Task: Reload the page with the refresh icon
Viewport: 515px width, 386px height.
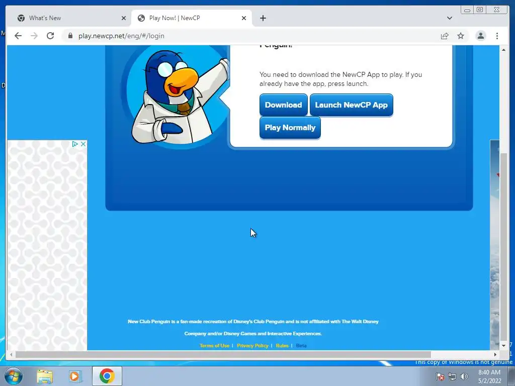Action: point(50,36)
